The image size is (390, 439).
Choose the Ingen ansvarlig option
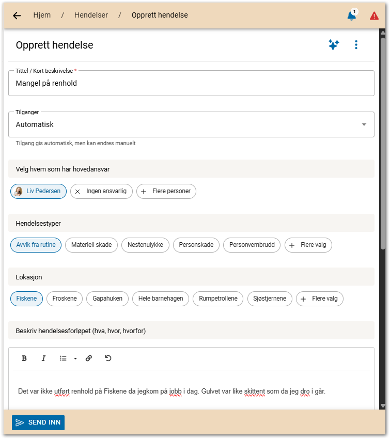[x=102, y=191]
